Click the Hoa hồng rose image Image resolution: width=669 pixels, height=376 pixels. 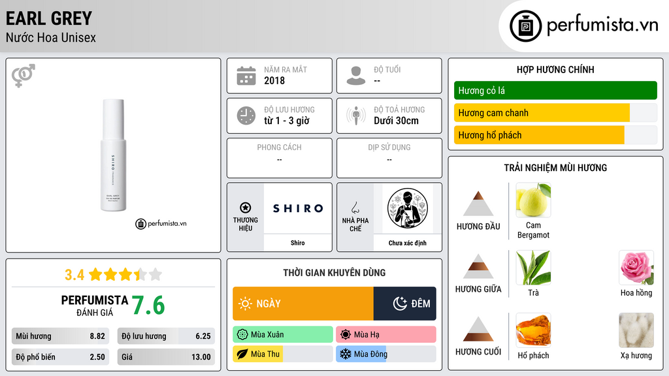click(636, 267)
